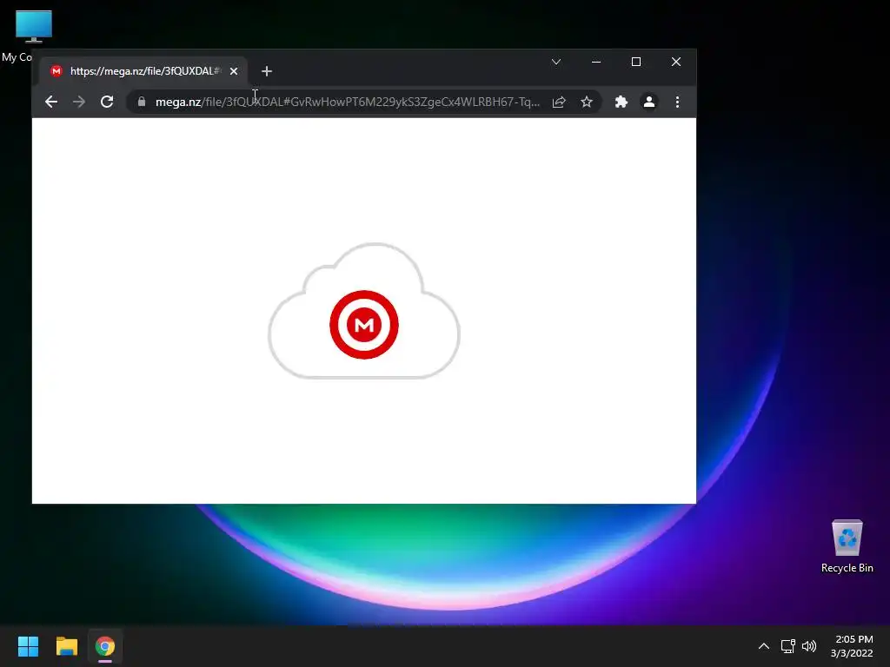This screenshot has height=667, width=890.
Task: Reload the mega.nz page
Action: 107,102
